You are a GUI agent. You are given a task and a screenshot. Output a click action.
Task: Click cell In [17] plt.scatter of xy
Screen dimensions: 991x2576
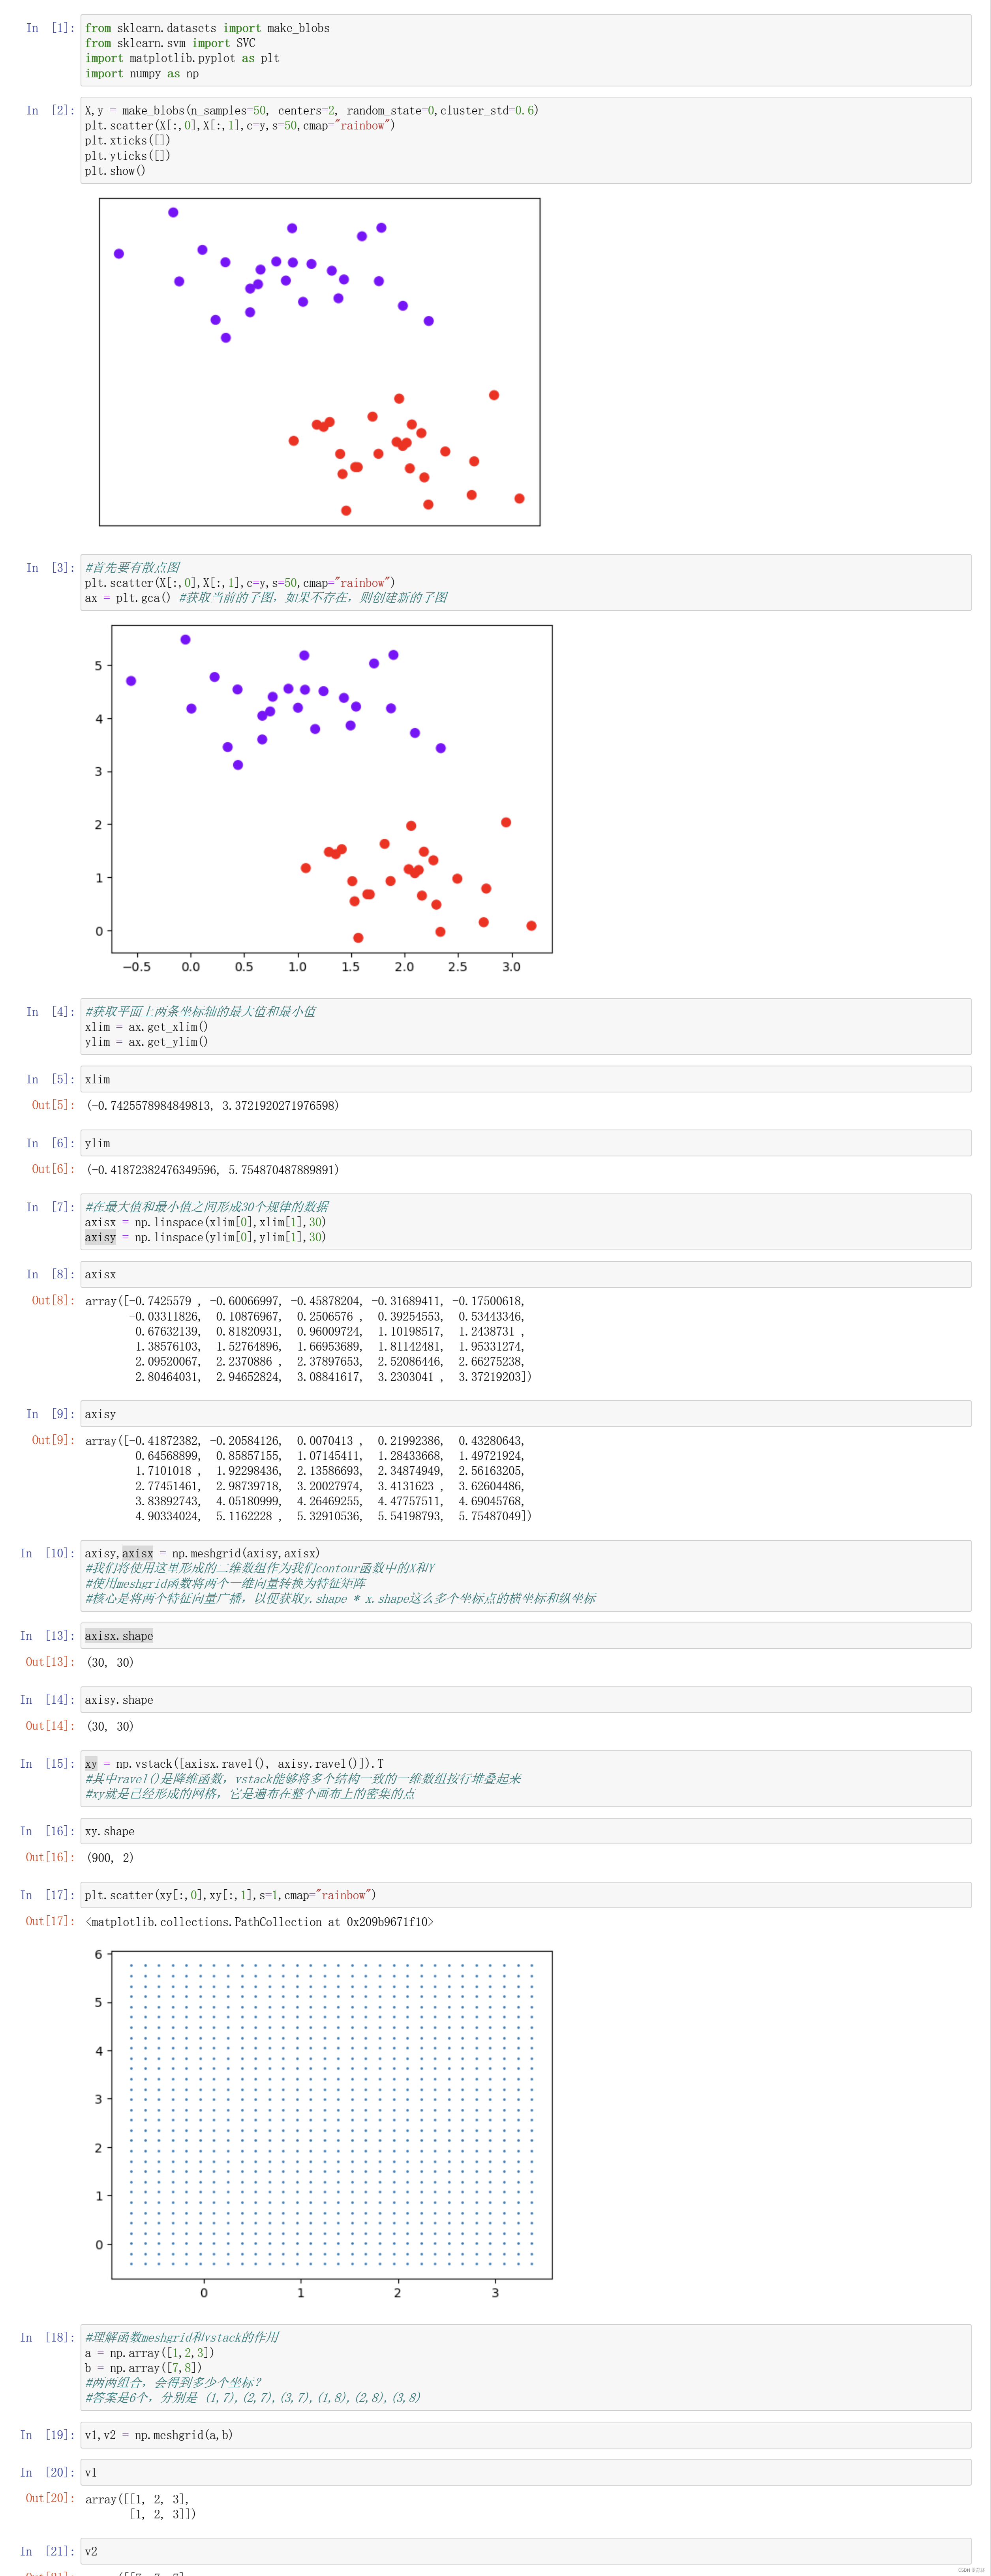point(525,1895)
